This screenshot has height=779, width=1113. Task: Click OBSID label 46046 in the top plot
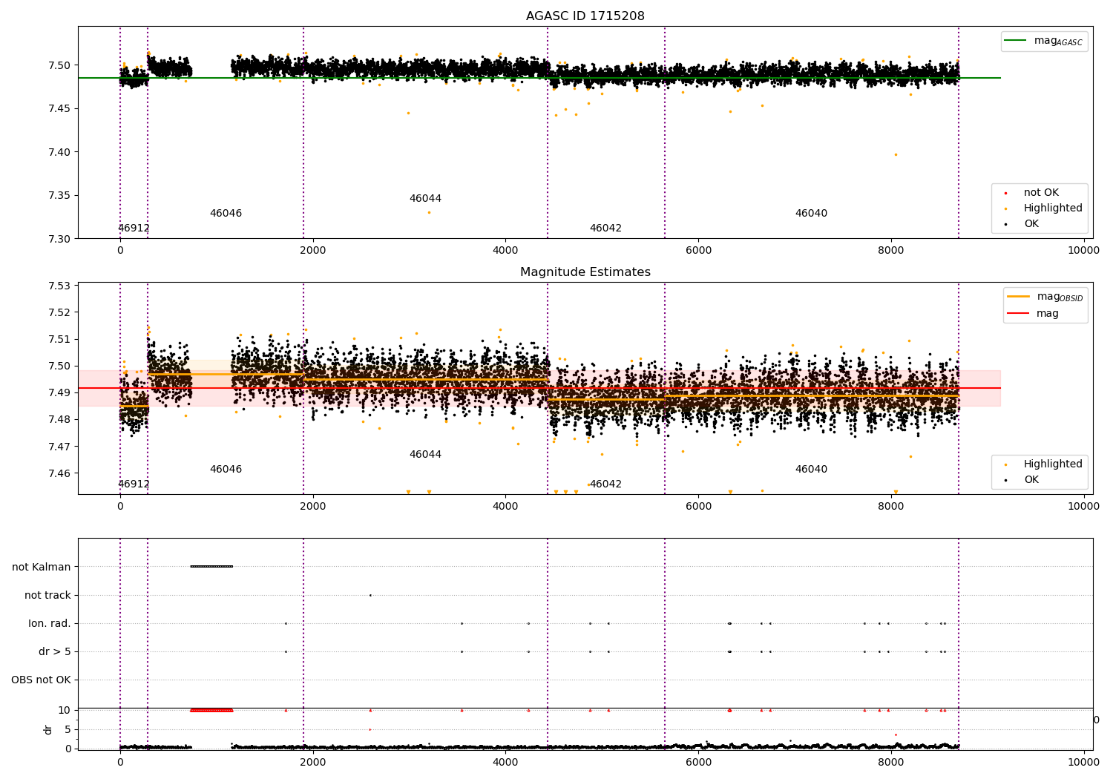pyautogui.click(x=226, y=213)
